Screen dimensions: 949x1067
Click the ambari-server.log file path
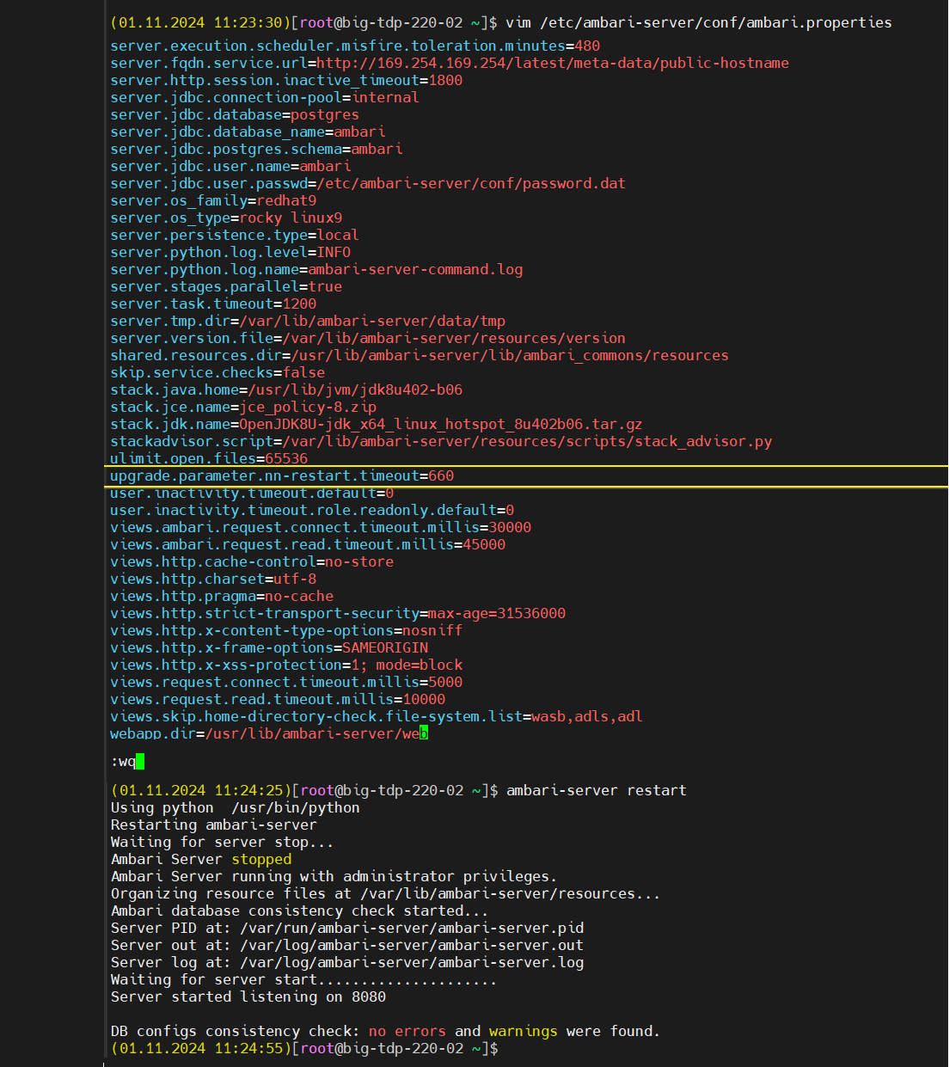(x=412, y=963)
